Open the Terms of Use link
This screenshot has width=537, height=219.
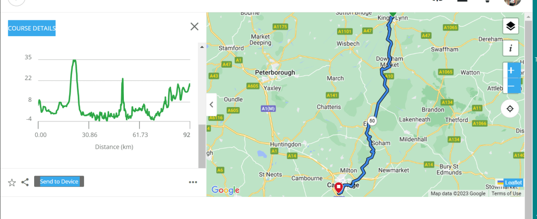click(x=506, y=194)
